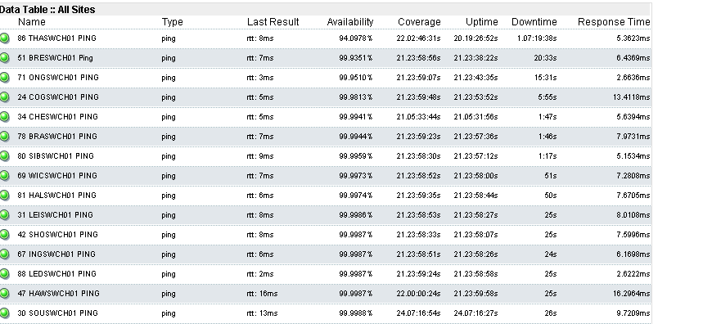This screenshot has height=324, width=703.
Task: Open the 31 LEISWCH01 PING monitor
Action: pos(55,214)
